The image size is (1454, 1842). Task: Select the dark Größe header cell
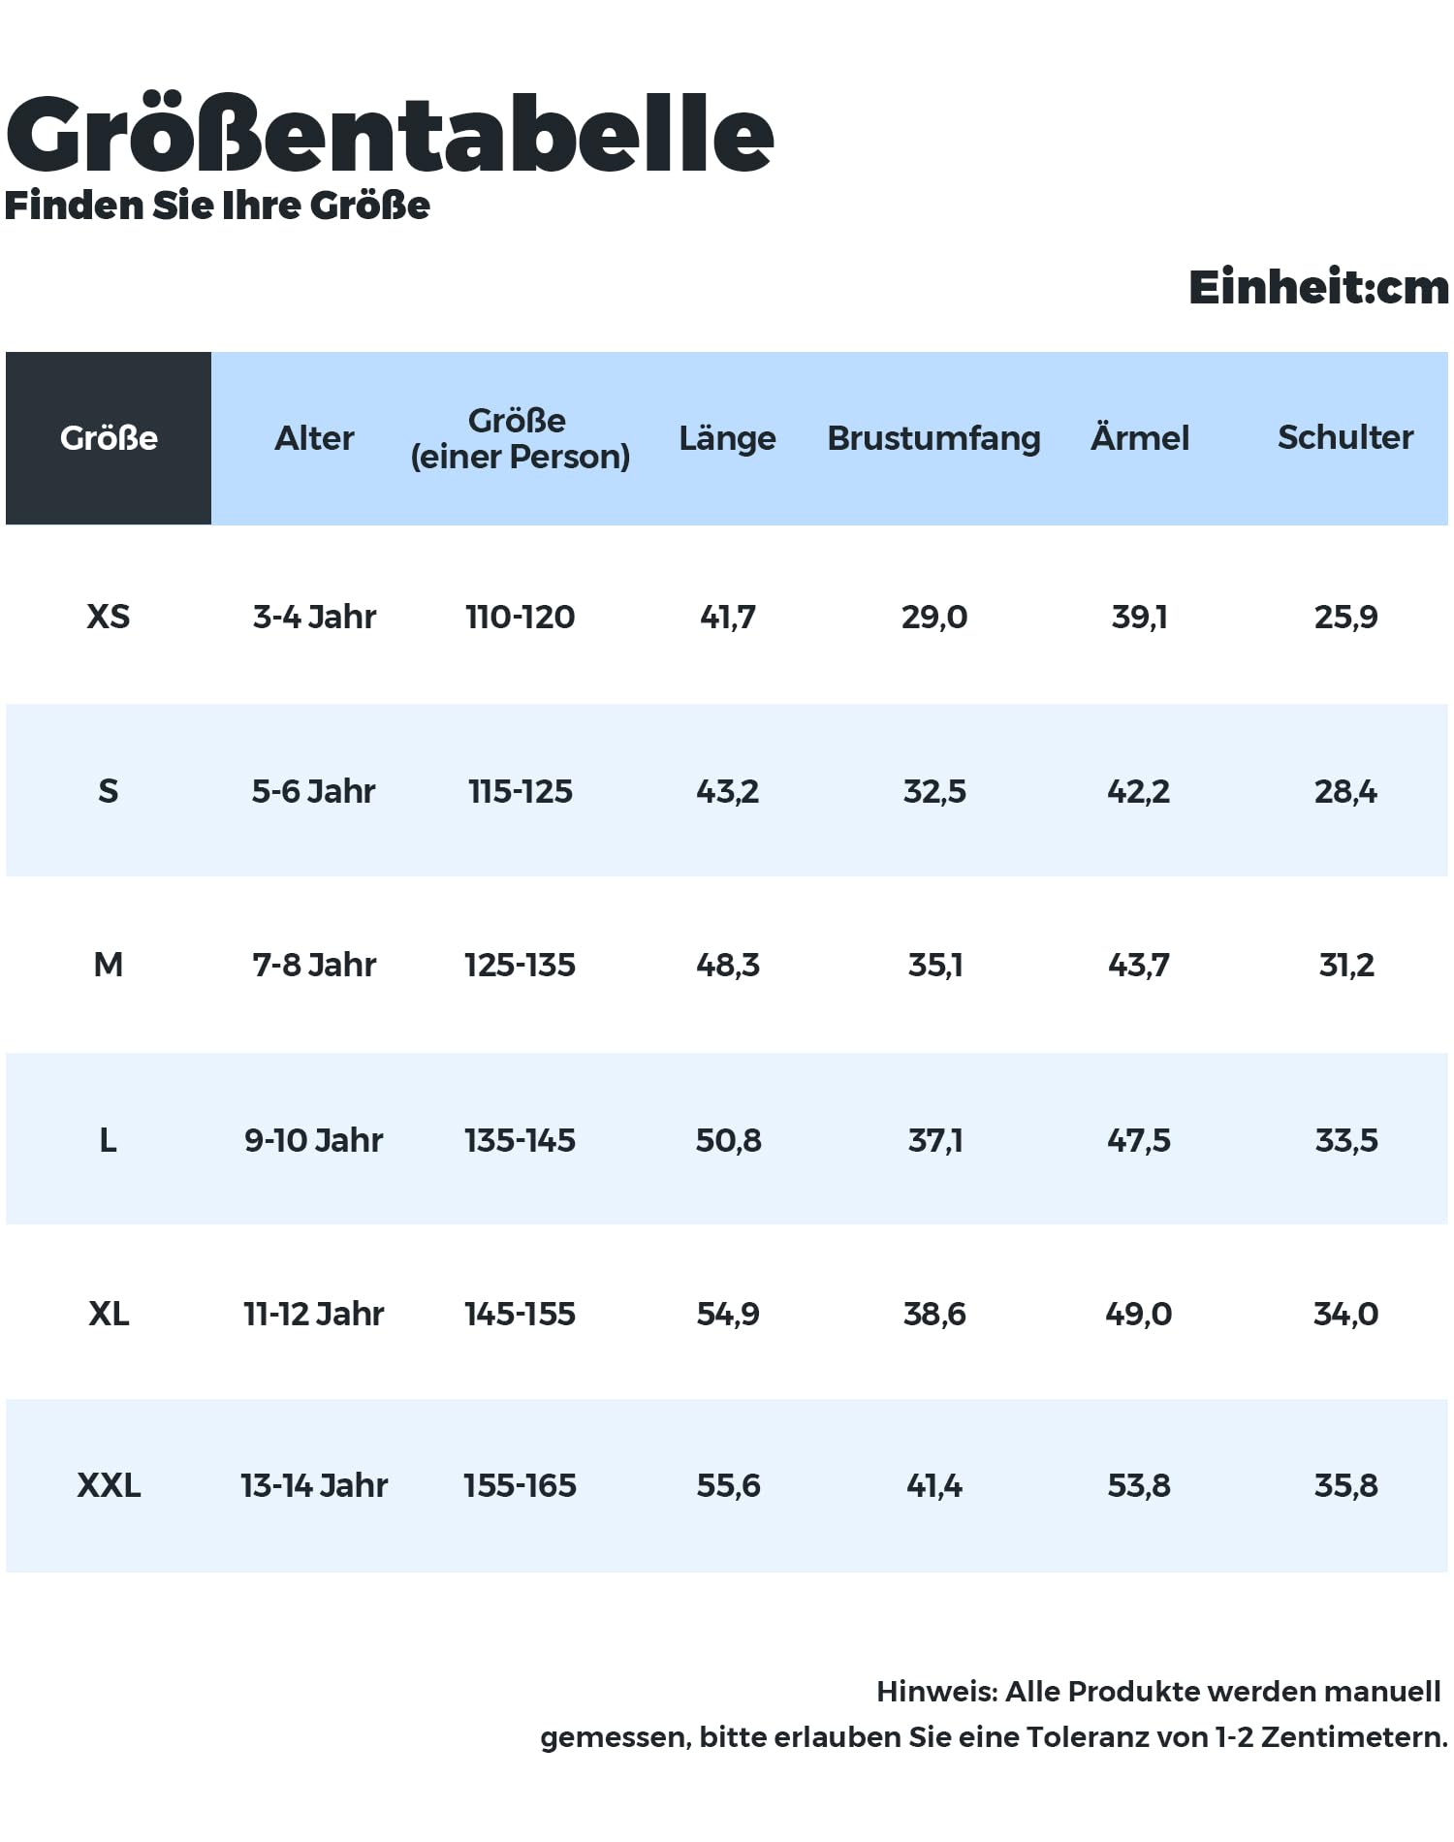(x=109, y=438)
